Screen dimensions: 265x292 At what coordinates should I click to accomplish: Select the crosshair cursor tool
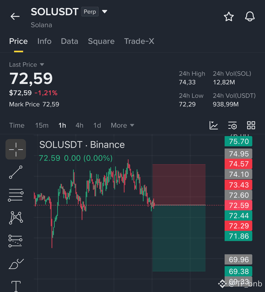click(x=16, y=149)
